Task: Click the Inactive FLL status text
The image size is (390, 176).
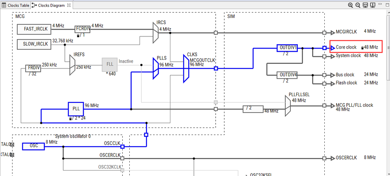Action: click(x=126, y=61)
